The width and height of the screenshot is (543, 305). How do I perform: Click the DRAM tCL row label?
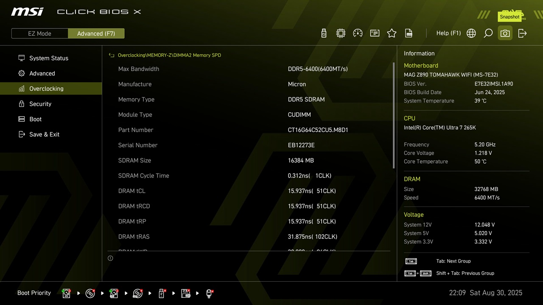click(x=132, y=191)
